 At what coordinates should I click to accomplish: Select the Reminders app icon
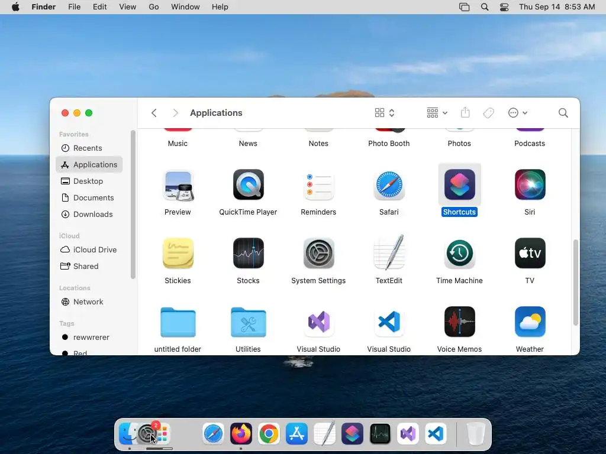point(318,185)
